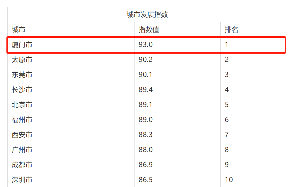Click the 排名 column header
This screenshot has width=292, height=187.
pos(231,30)
